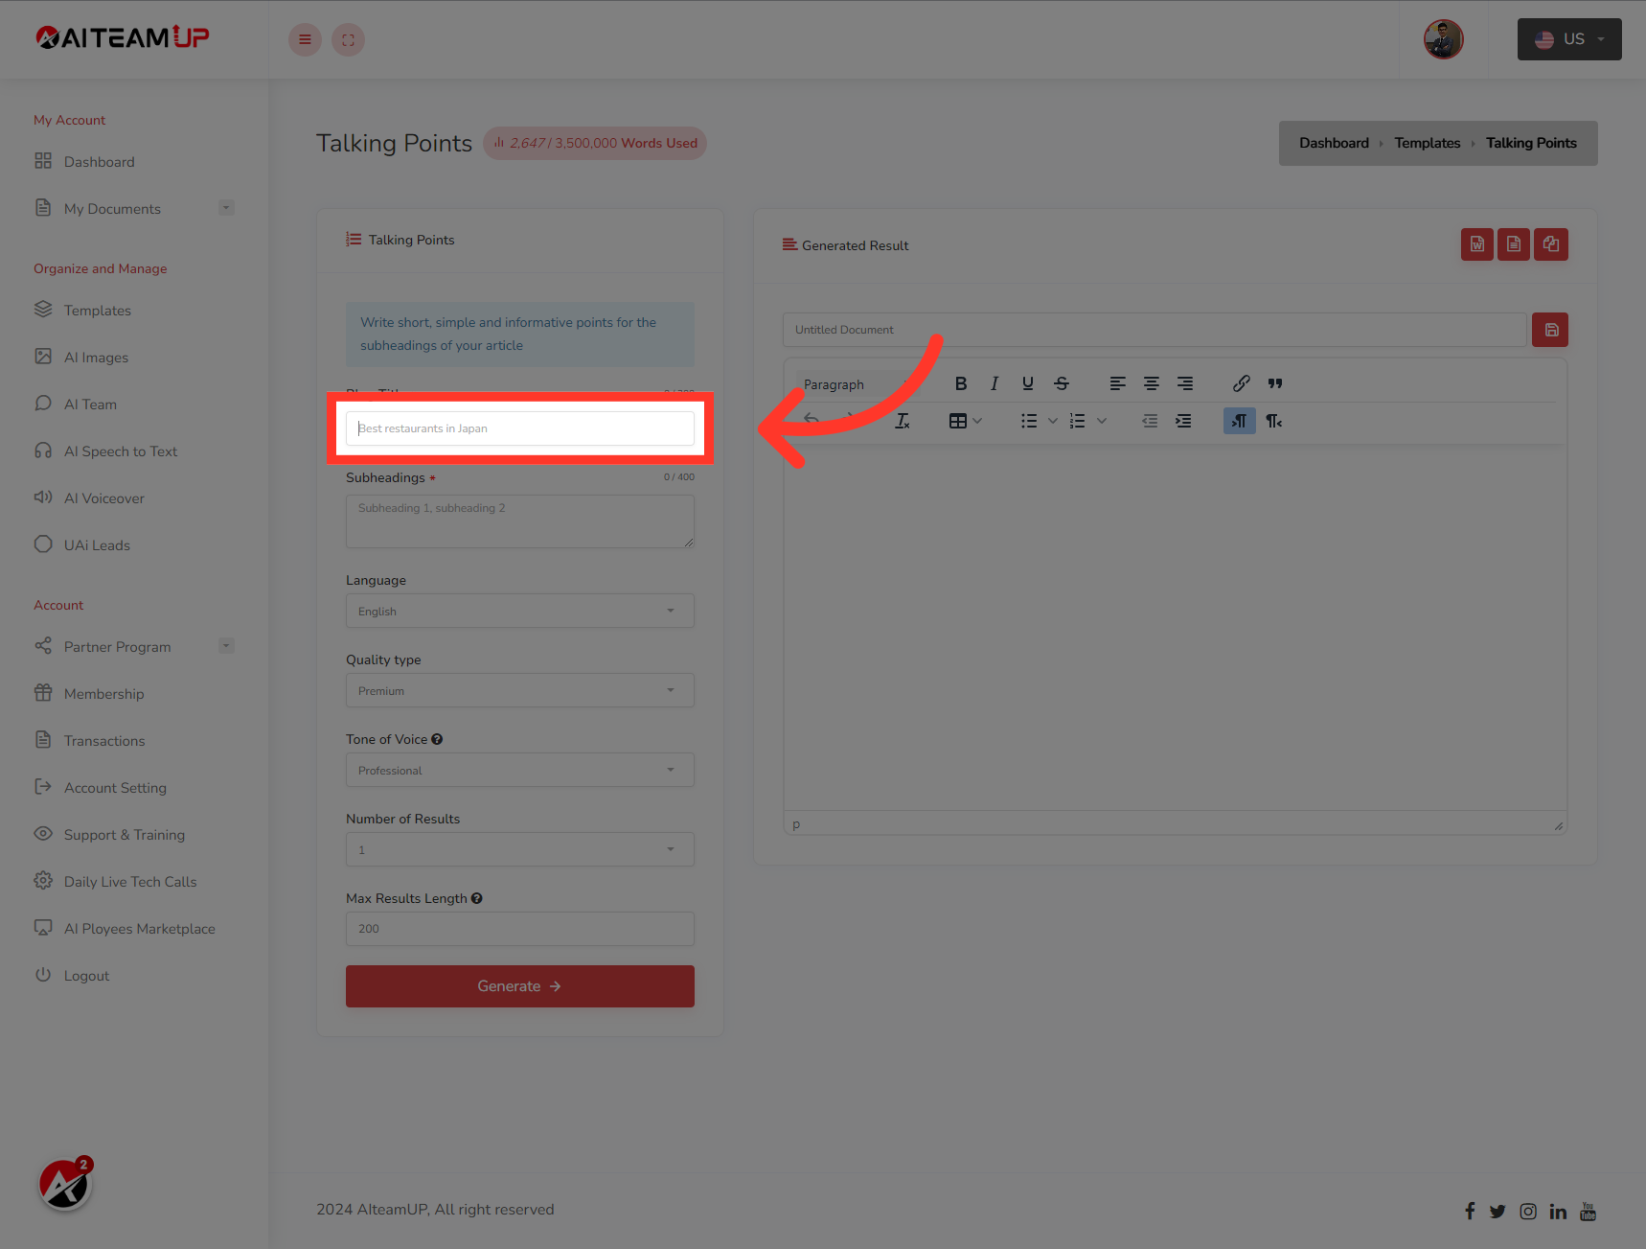Save the Untitled Document
The width and height of the screenshot is (1646, 1249).
point(1549,329)
